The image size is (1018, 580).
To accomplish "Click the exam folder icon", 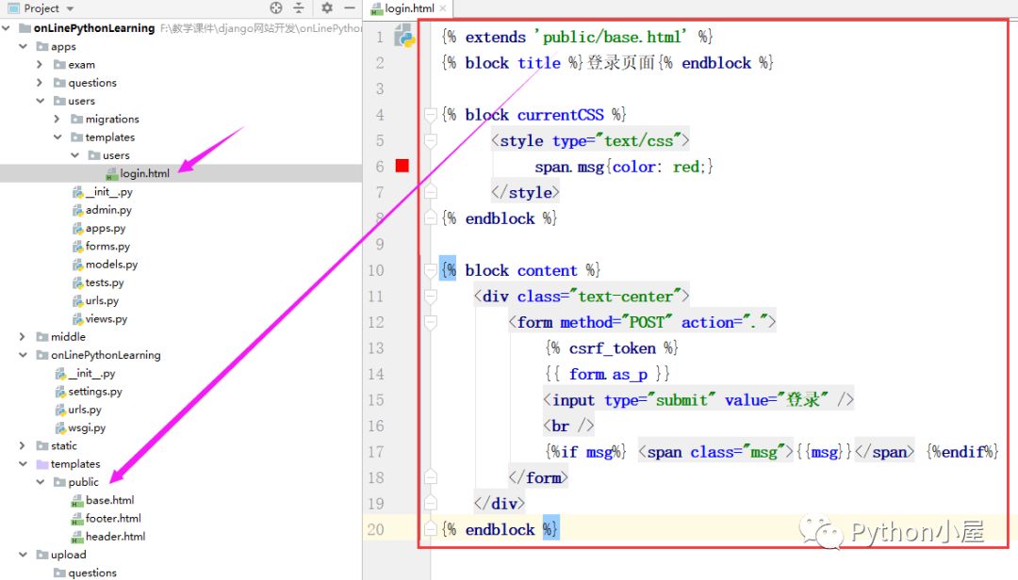I will pos(59,64).
